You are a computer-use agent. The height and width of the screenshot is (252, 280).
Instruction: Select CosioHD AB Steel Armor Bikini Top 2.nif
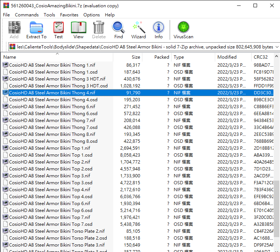pos(50,162)
